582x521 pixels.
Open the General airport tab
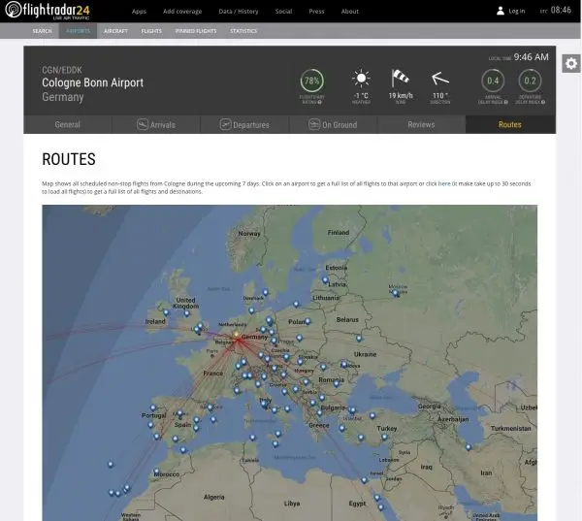pos(68,125)
